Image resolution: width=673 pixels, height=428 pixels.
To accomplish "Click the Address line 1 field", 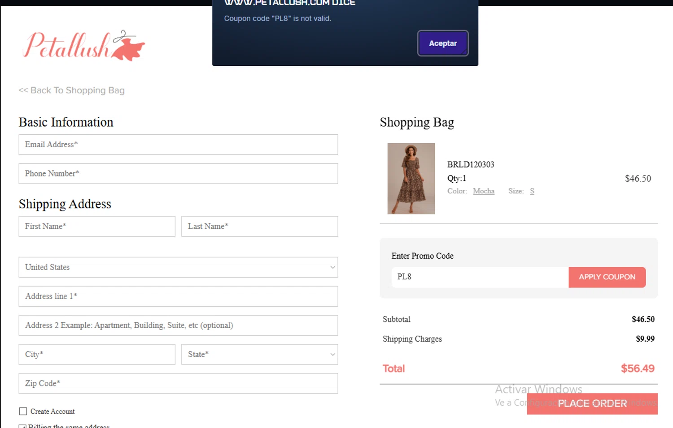I will (178, 296).
